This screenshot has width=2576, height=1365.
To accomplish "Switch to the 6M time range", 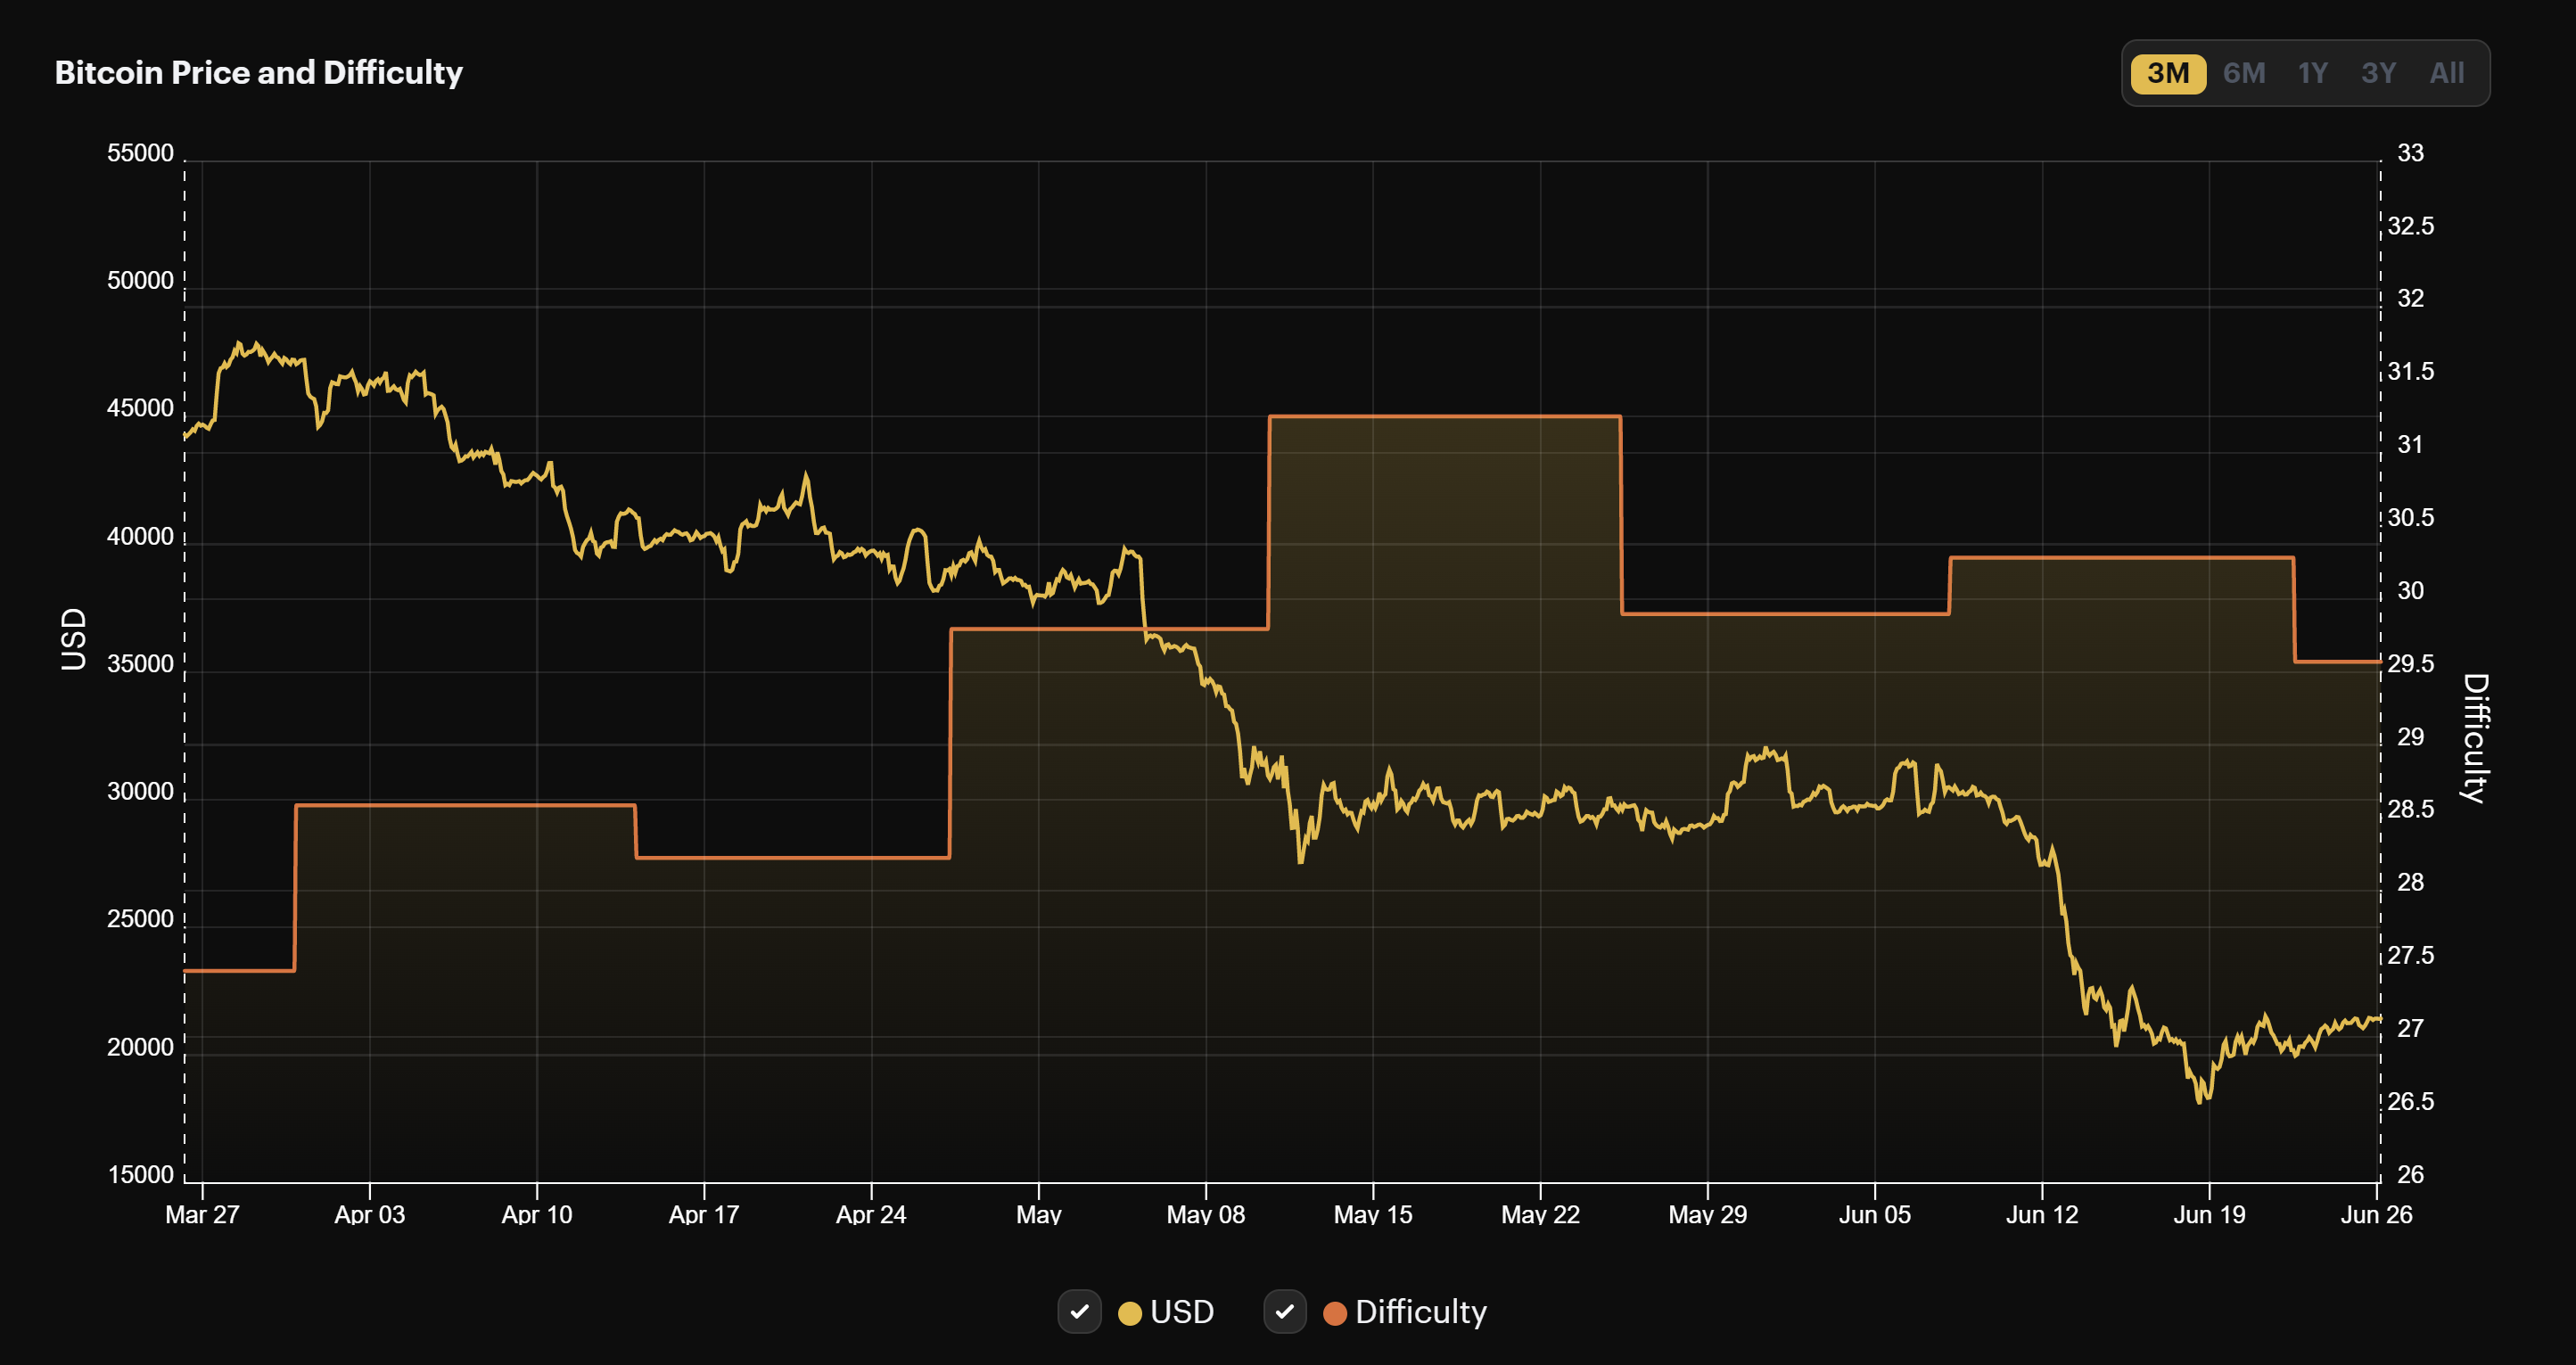I will [x=2244, y=73].
